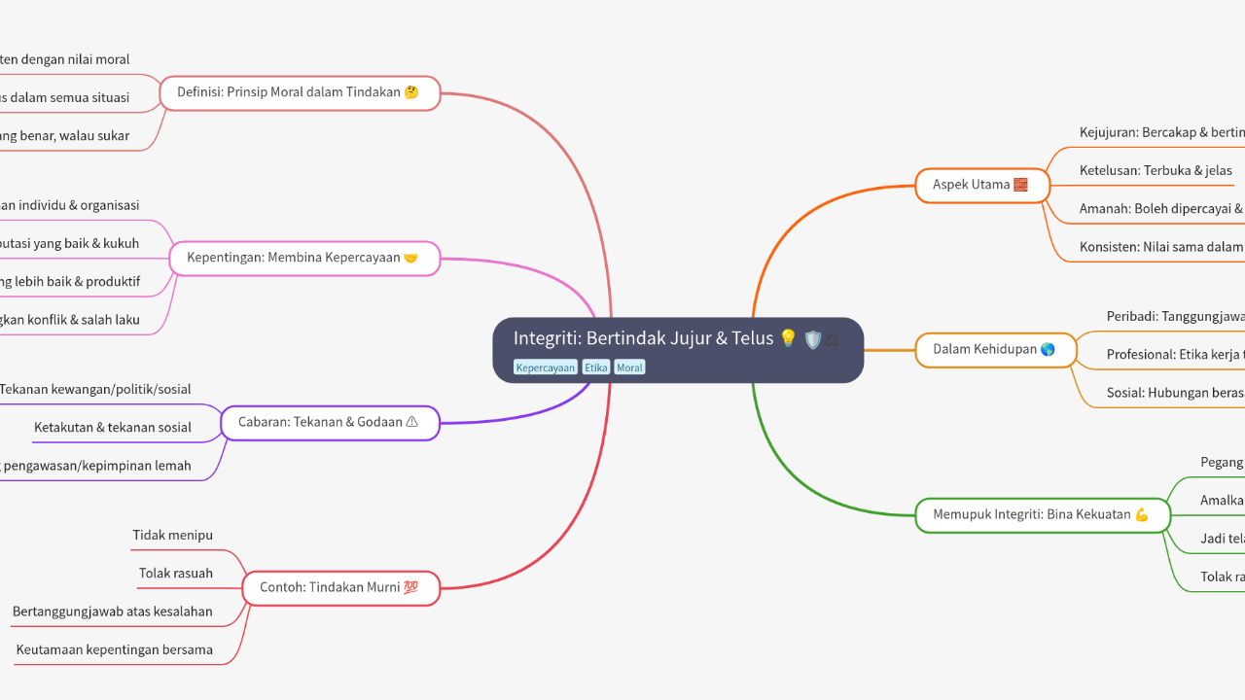Select the 'benar, walau sukar' leaf

[64, 136]
